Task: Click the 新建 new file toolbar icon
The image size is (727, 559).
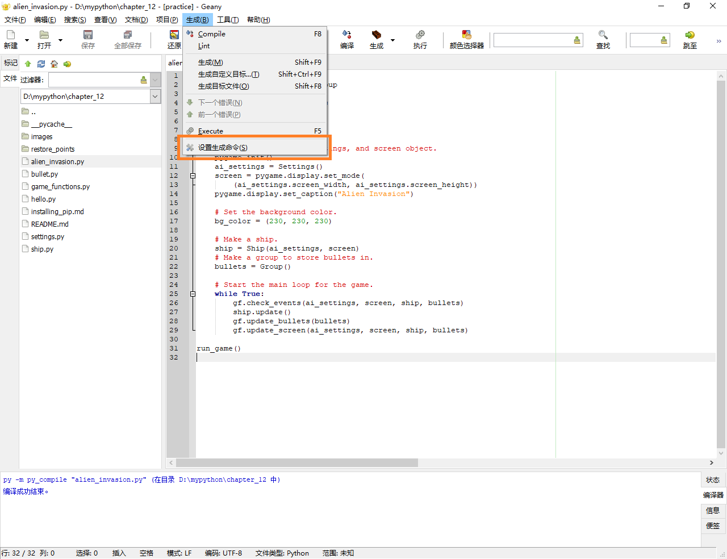Action: click(11, 35)
